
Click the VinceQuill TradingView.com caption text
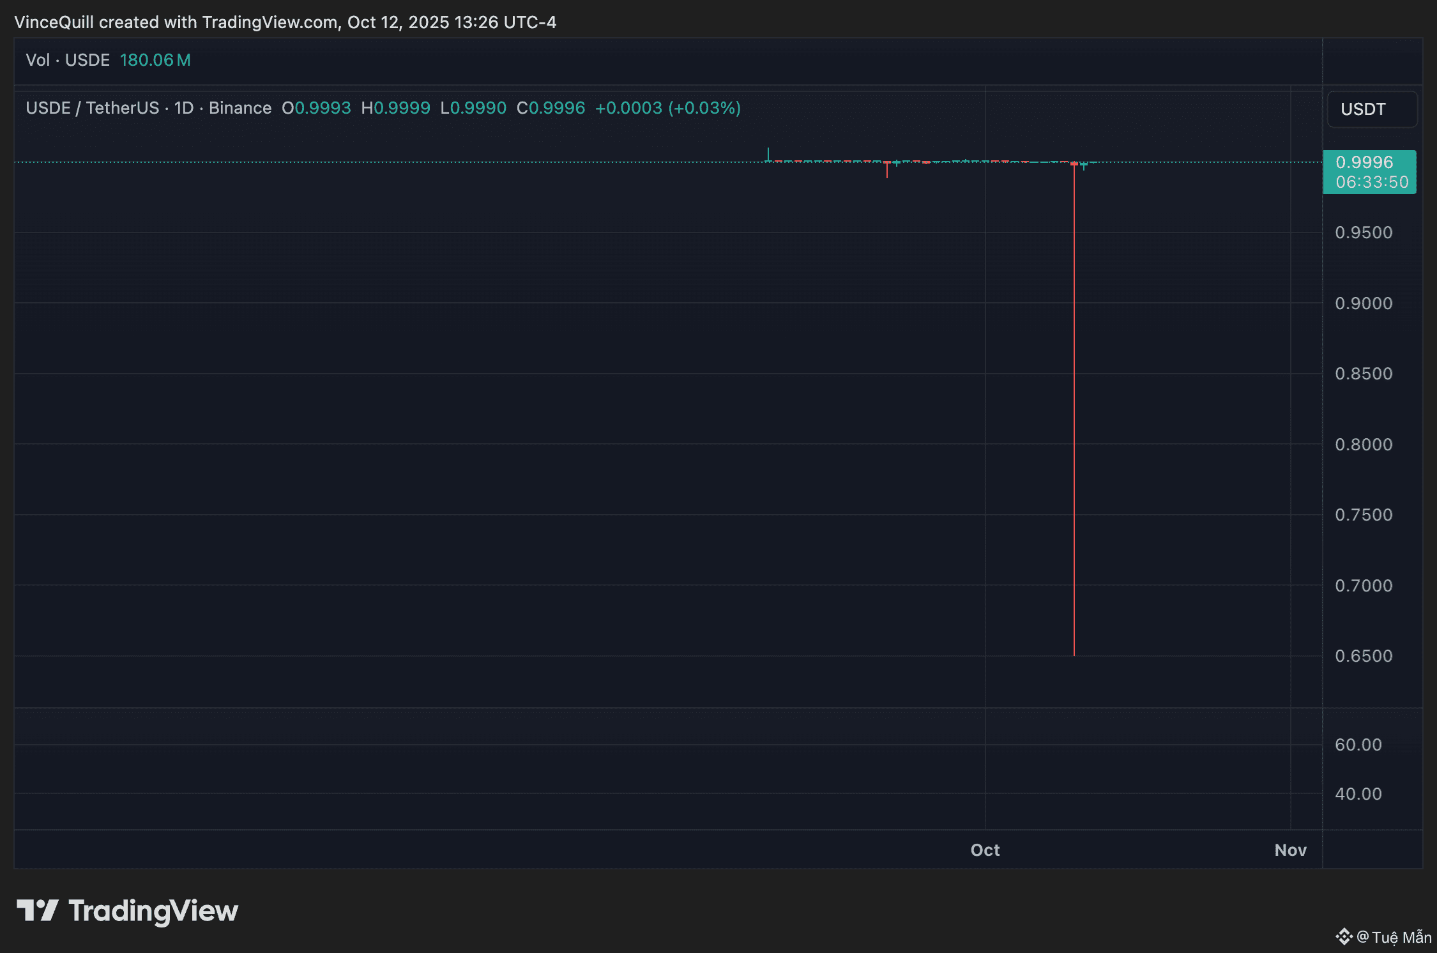285,22
